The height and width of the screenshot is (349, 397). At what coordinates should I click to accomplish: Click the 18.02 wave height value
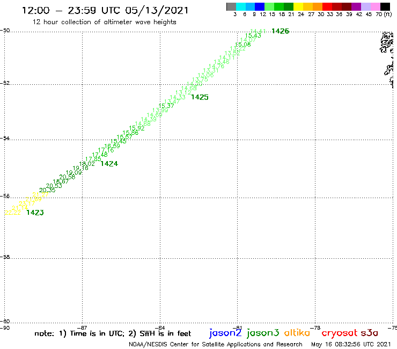point(87,164)
